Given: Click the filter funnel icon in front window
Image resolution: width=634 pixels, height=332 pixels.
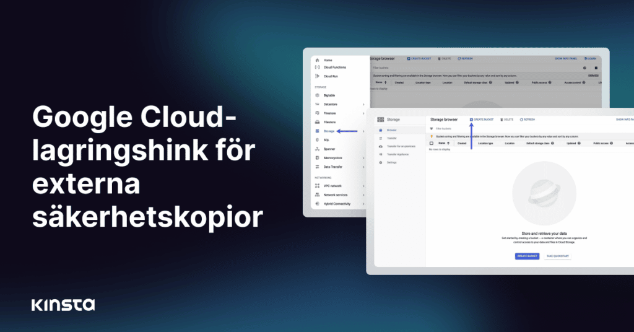Looking at the screenshot, I should point(432,129).
